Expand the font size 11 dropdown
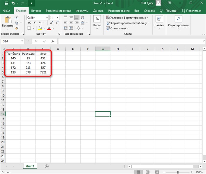The width and height of the screenshot is (206, 174). [57, 18]
